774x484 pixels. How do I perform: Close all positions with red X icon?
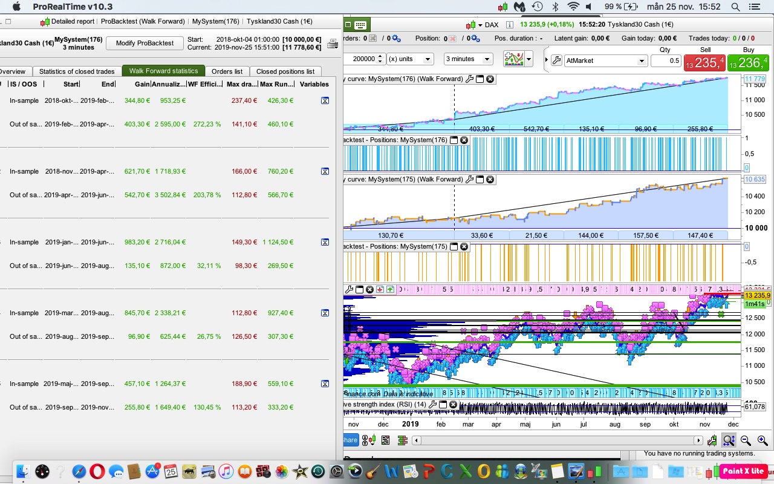point(452,38)
